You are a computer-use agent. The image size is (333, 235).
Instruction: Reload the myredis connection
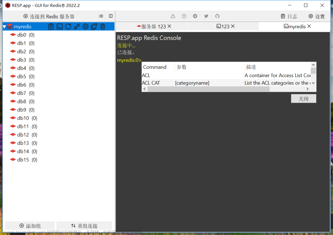(68, 27)
